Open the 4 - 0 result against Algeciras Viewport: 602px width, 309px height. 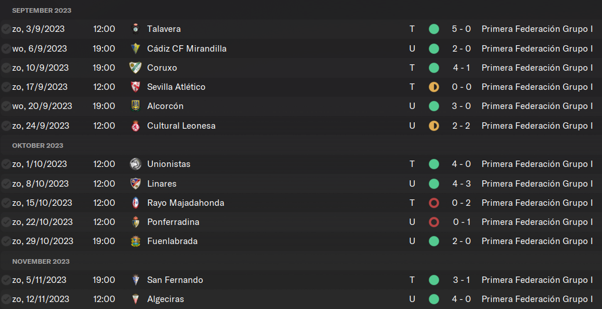(x=461, y=299)
